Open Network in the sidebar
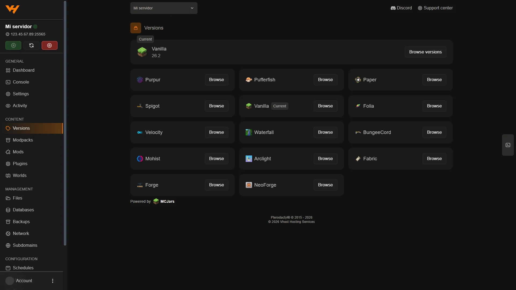516x290 pixels. click(31, 234)
